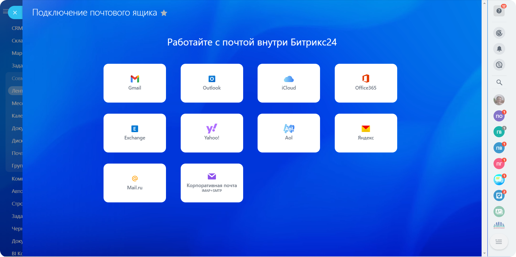Open CRM in the left menu
Image resolution: width=516 pixels, height=257 pixels.
[x=17, y=28]
